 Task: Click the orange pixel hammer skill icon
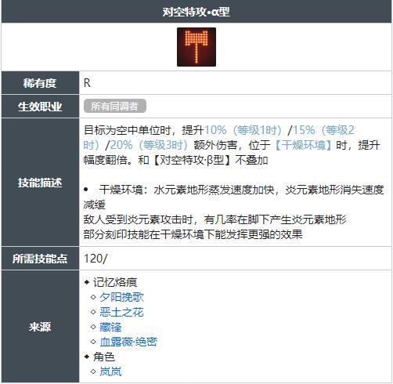[x=196, y=47]
